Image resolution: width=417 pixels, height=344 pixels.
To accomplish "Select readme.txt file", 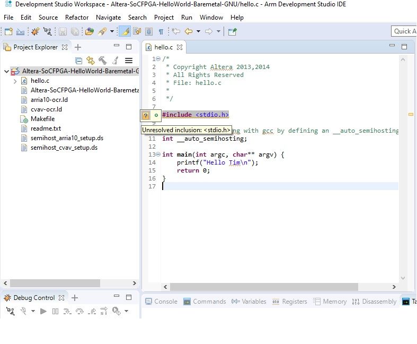I will click(x=46, y=128).
